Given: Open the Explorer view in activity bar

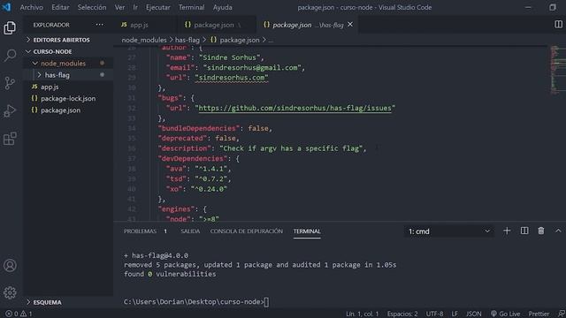Looking at the screenshot, I should click(x=10, y=27).
